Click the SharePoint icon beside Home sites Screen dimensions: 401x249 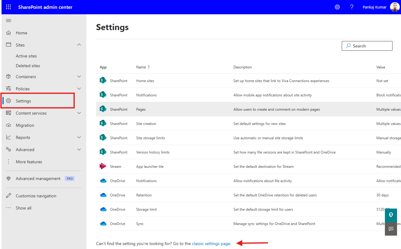click(103, 80)
